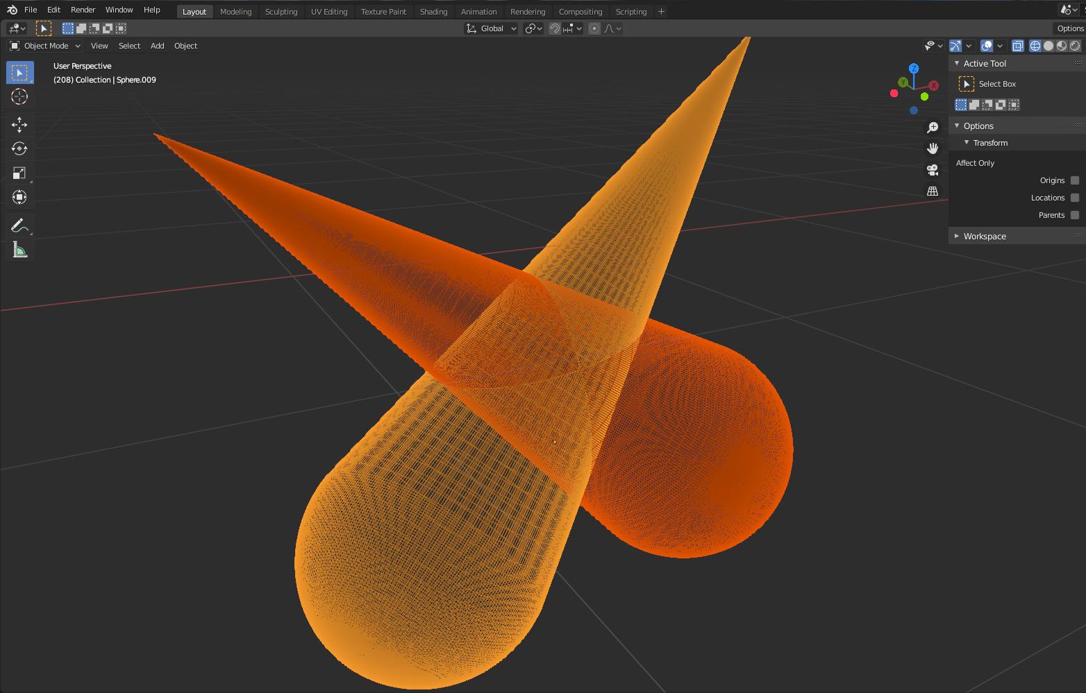Open the editor type dropdown

pos(17,28)
